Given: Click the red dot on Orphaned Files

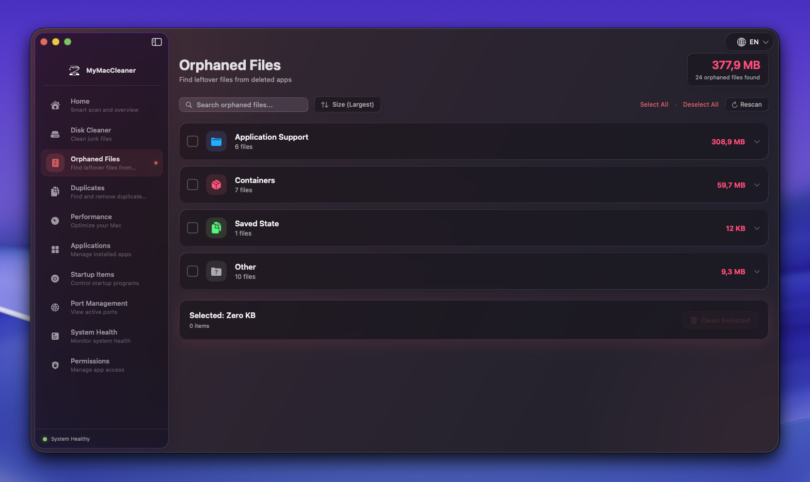Looking at the screenshot, I should (x=156, y=163).
